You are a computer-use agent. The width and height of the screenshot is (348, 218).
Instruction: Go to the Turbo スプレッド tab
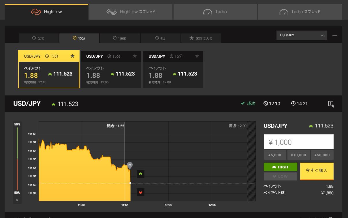point(300,12)
